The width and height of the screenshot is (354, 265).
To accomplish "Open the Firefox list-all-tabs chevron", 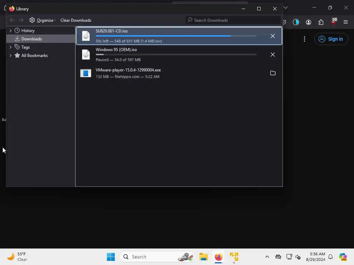I will coord(286,8).
